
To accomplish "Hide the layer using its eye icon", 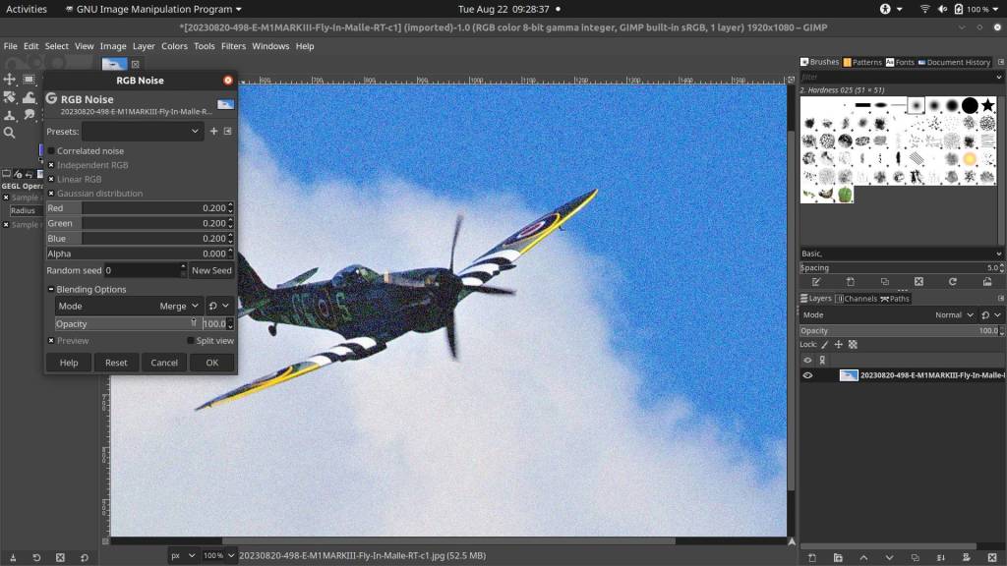I will tap(808, 375).
